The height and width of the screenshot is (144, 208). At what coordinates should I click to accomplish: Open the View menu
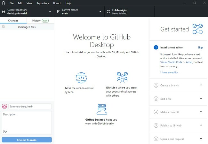(x=29, y=3)
